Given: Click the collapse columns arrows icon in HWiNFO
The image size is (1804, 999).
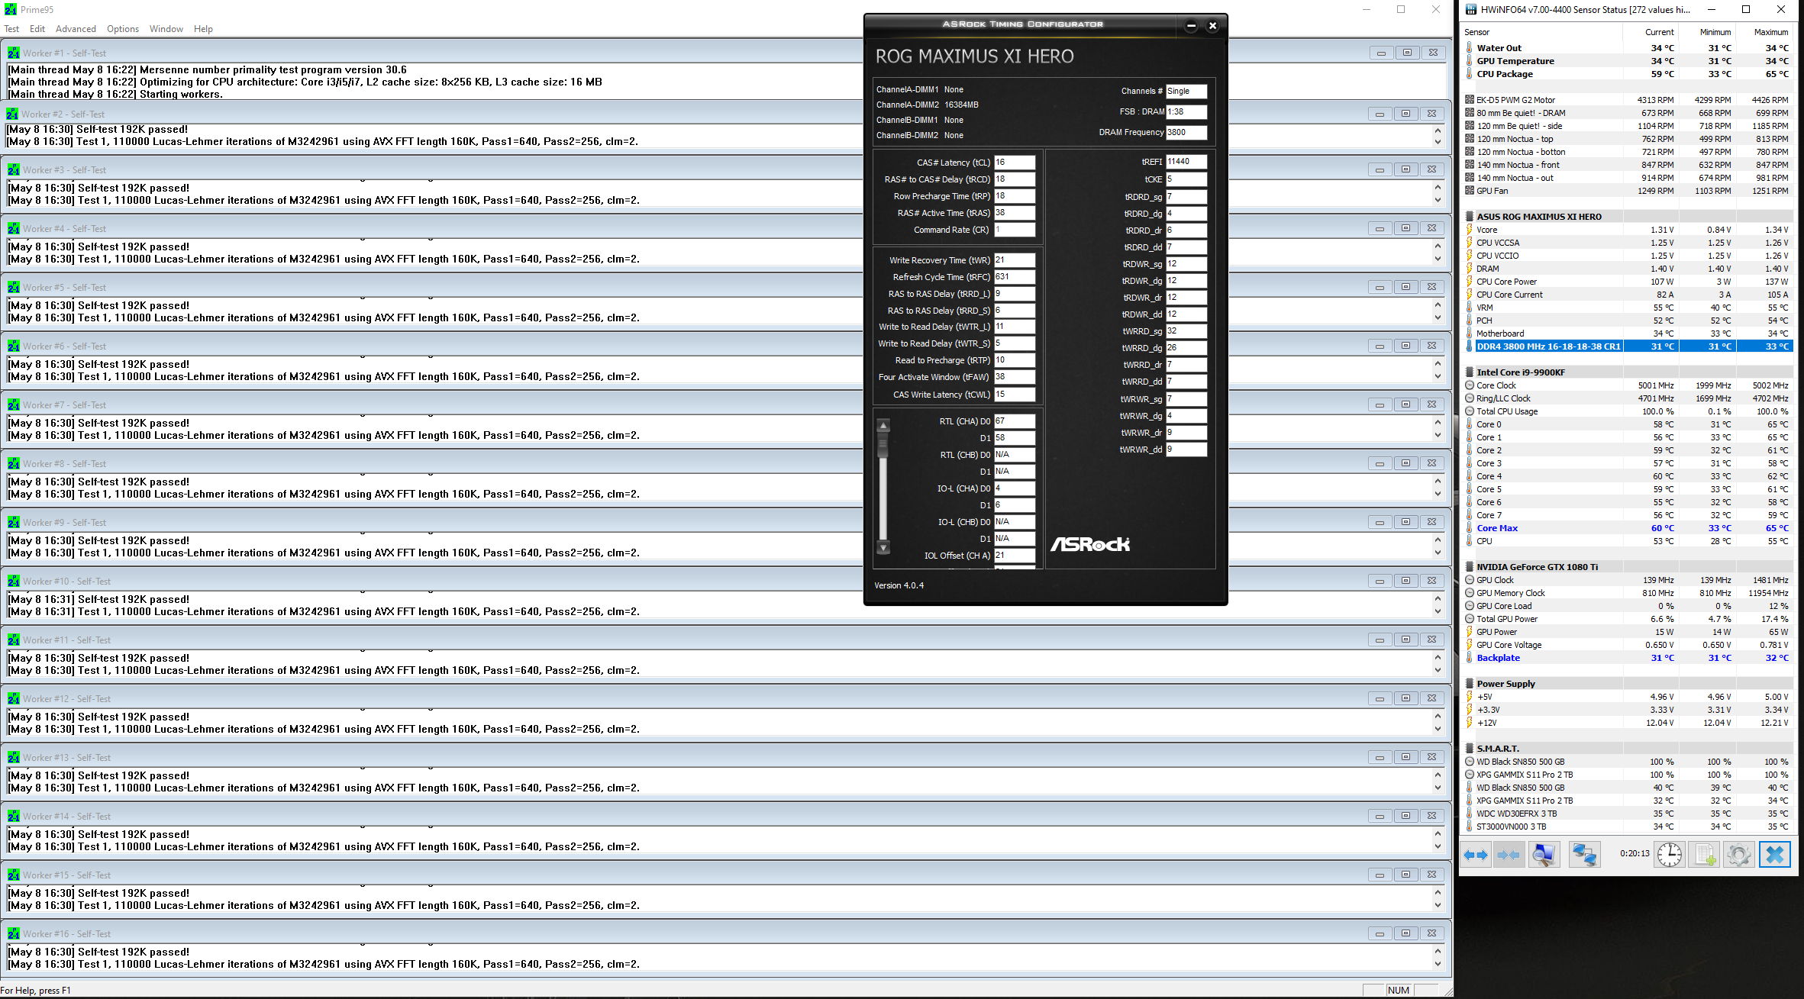Looking at the screenshot, I should (1509, 854).
